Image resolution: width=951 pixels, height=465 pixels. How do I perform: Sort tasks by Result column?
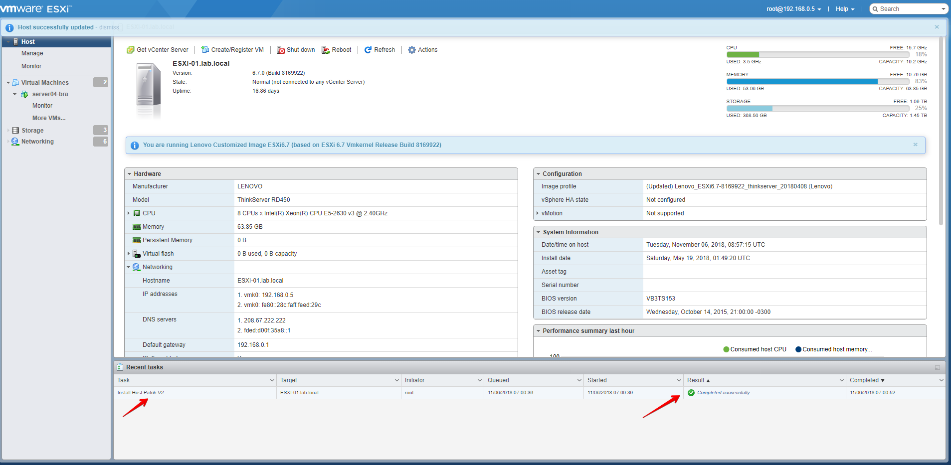[698, 380]
